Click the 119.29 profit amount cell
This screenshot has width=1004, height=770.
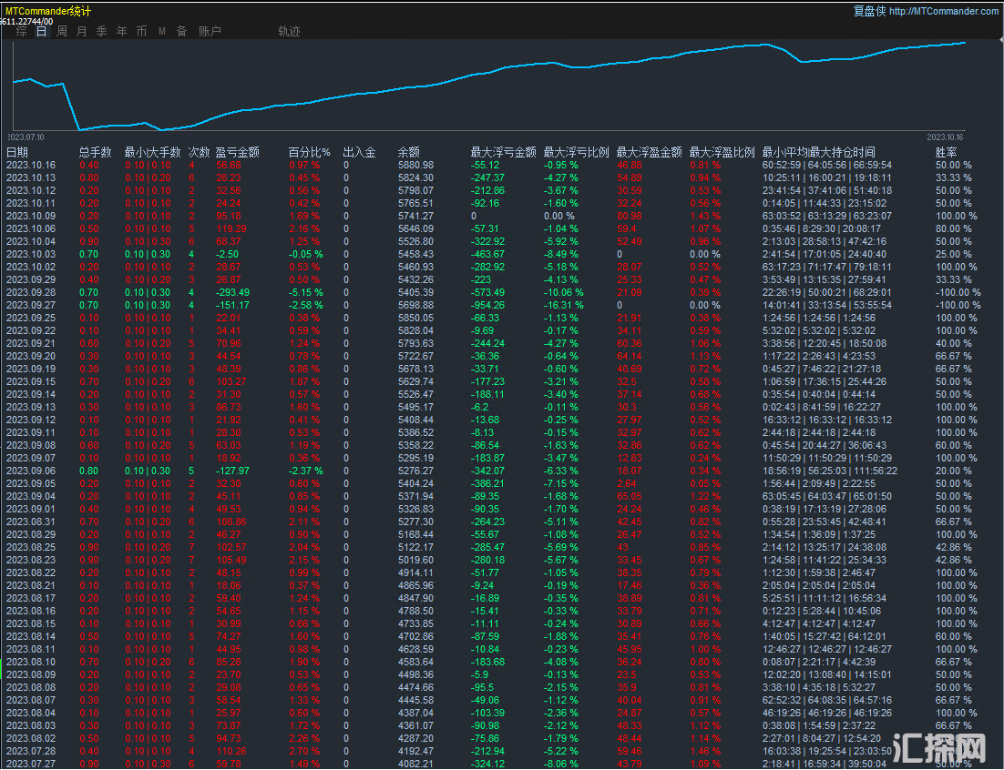[231, 229]
